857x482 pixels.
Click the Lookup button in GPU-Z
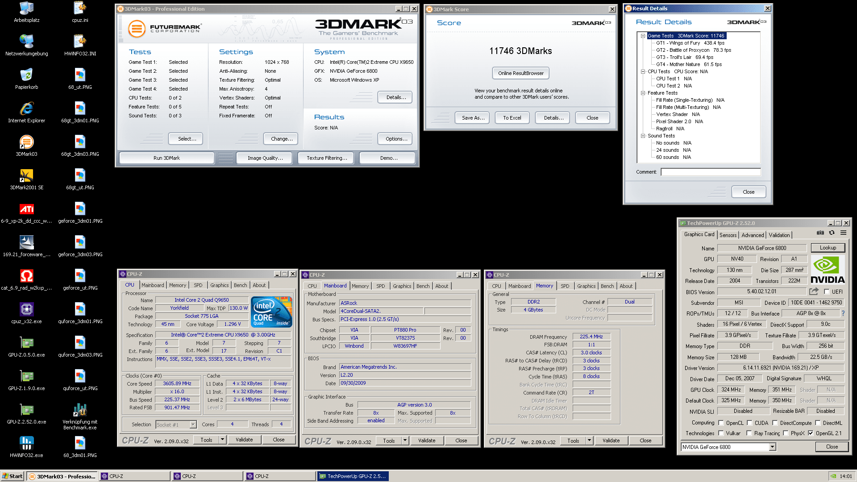coord(828,248)
